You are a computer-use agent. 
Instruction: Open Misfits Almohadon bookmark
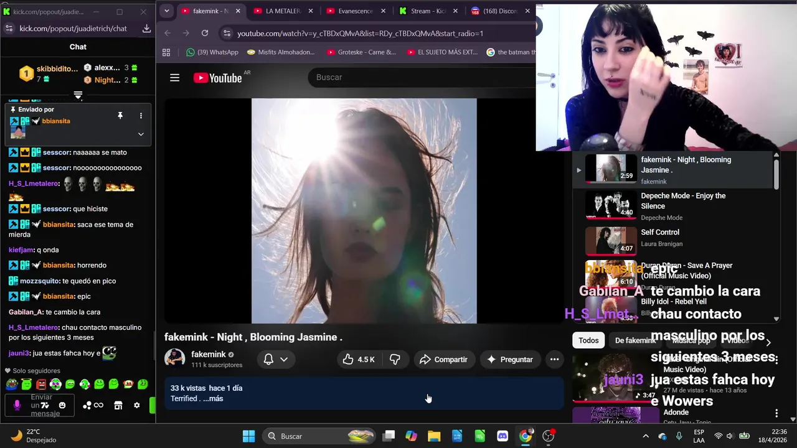click(281, 52)
